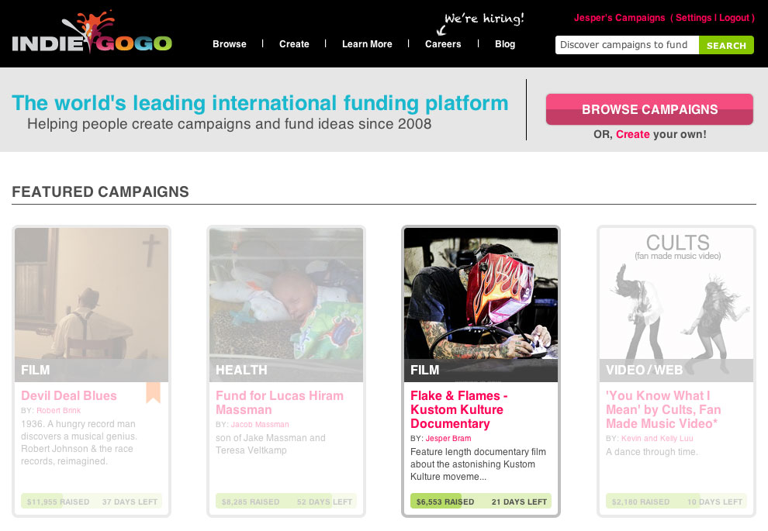The width and height of the screenshot is (768, 531).
Task: View author Jacob Massman's profile
Action: [260, 424]
